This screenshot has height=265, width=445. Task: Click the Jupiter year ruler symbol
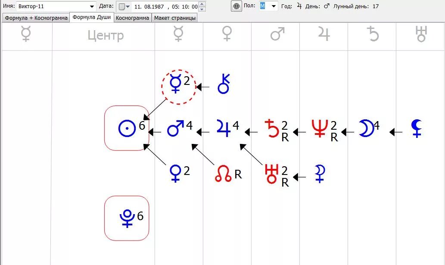[x=299, y=6]
